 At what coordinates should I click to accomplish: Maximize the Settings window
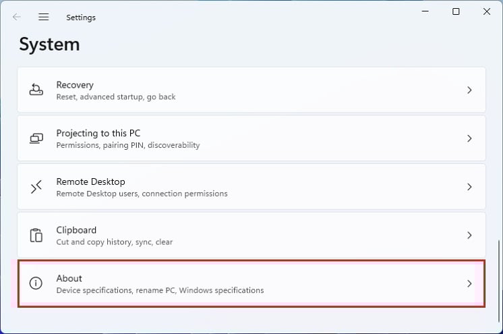456,11
